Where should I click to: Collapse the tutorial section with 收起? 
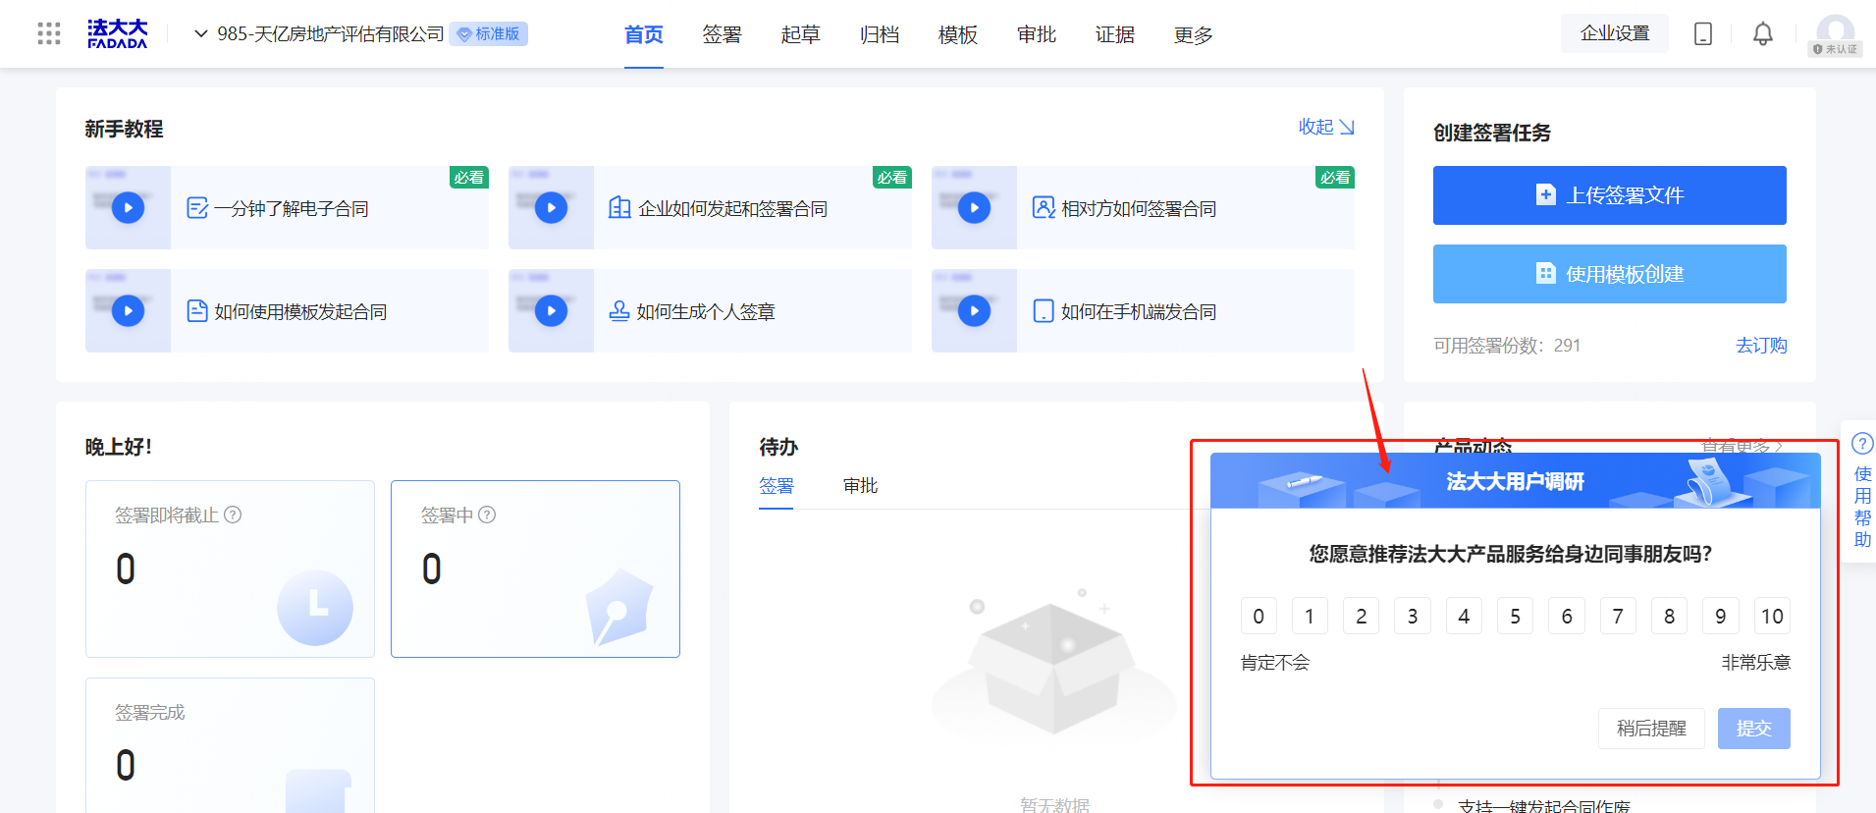tap(1326, 127)
